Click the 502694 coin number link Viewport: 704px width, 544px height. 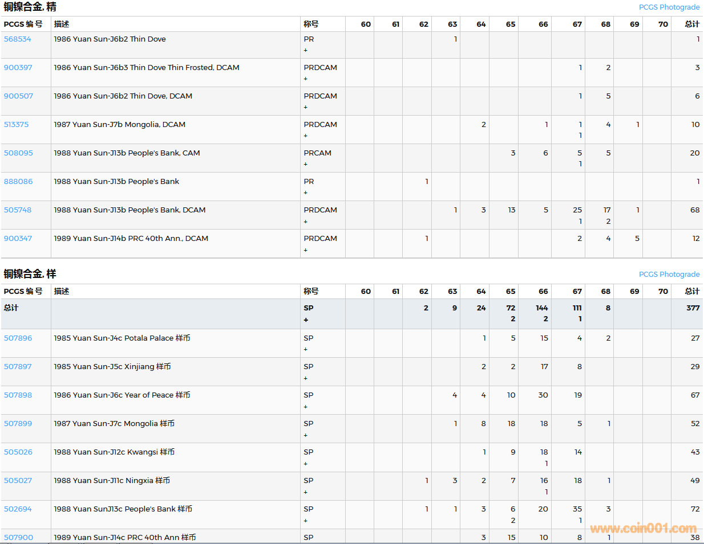click(18, 509)
